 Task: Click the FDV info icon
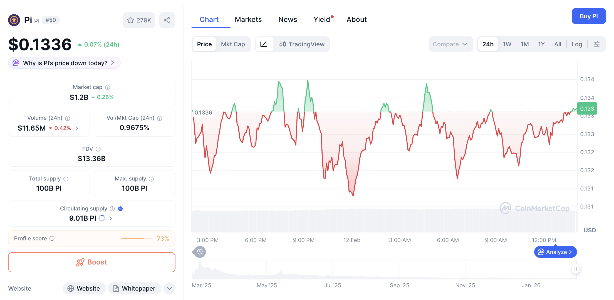click(98, 149)
